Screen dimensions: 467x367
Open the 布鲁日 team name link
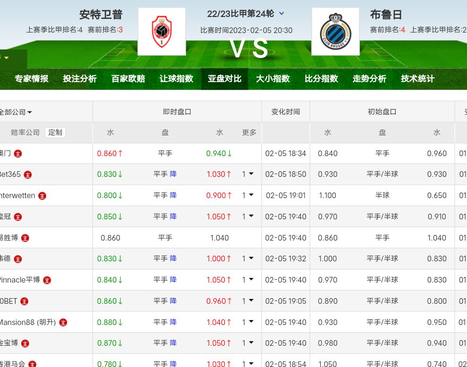click(386, 15)
